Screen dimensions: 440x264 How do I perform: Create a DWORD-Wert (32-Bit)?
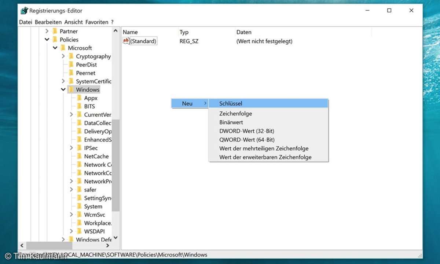click(268, 131)
